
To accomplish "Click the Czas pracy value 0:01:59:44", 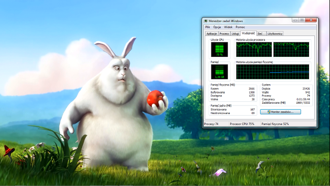I will point(303,99).
